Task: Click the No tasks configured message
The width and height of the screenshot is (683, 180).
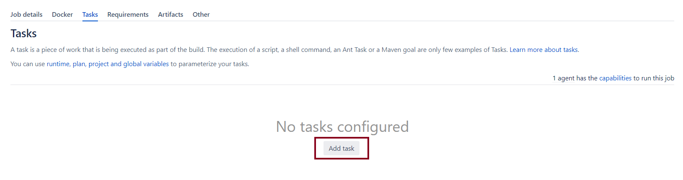Action: tap(342, 126)
